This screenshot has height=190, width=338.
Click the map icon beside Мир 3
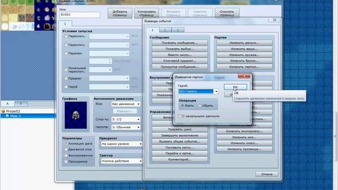point(7,116)
